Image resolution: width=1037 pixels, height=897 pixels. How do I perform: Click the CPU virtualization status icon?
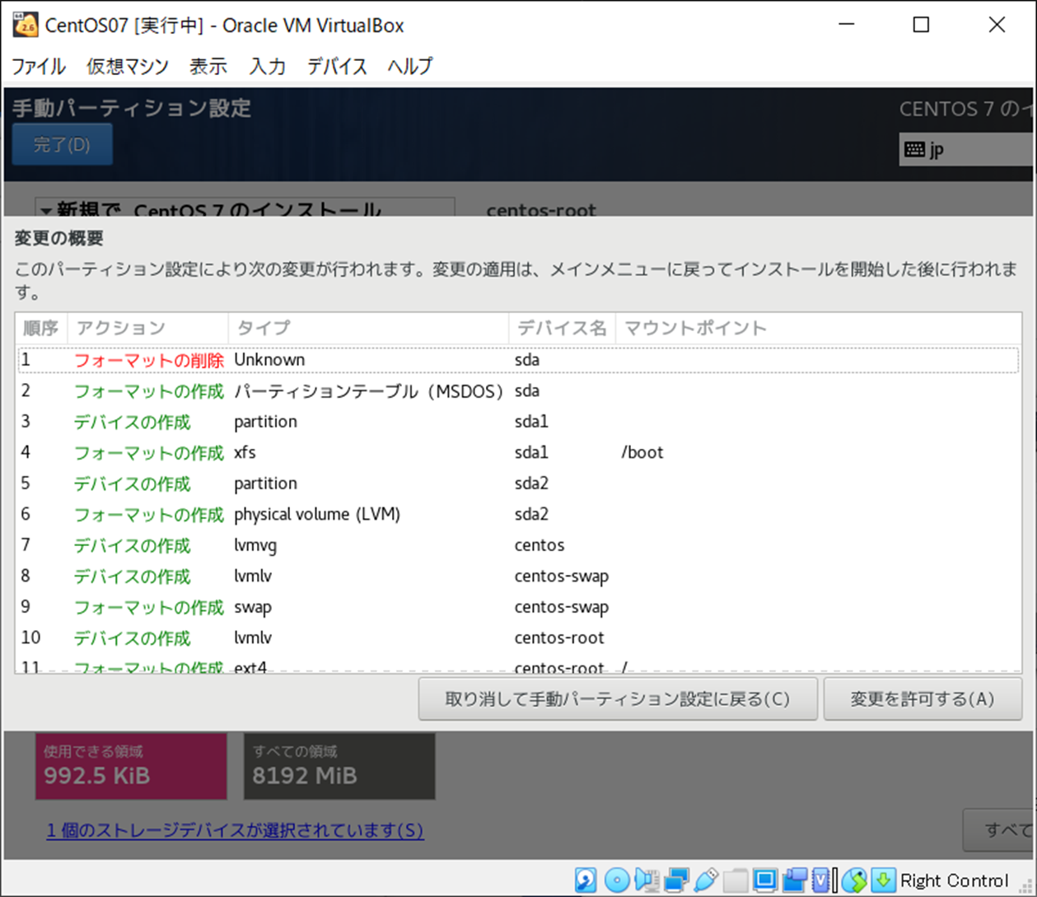pos(822,880)
